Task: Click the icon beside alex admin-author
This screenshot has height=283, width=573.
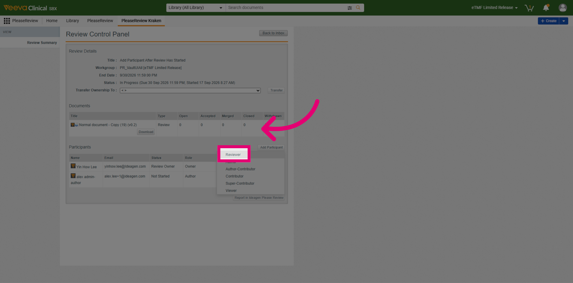Action: 73,176
